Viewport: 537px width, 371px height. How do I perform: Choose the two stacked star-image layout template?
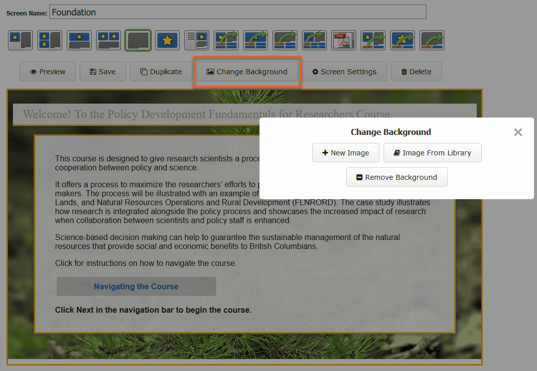point(50,40)
